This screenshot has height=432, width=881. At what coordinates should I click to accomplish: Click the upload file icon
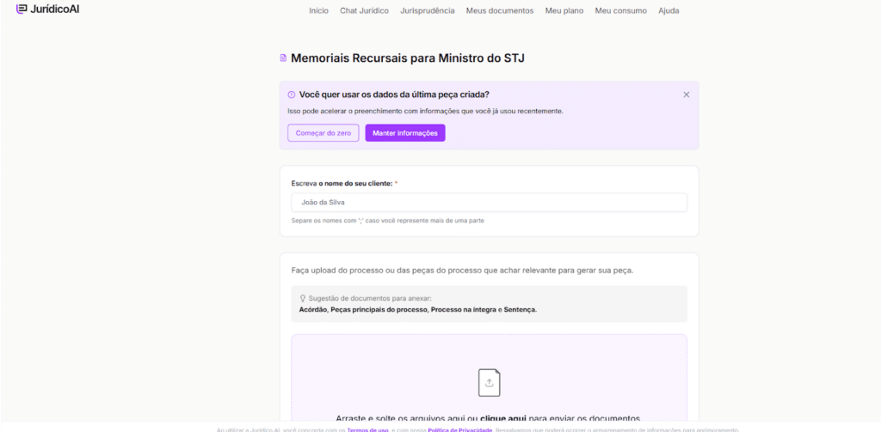coord(489,383)
